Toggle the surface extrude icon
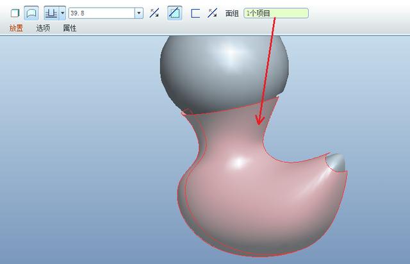Screen dimensions: 410x264 point(31,13)
